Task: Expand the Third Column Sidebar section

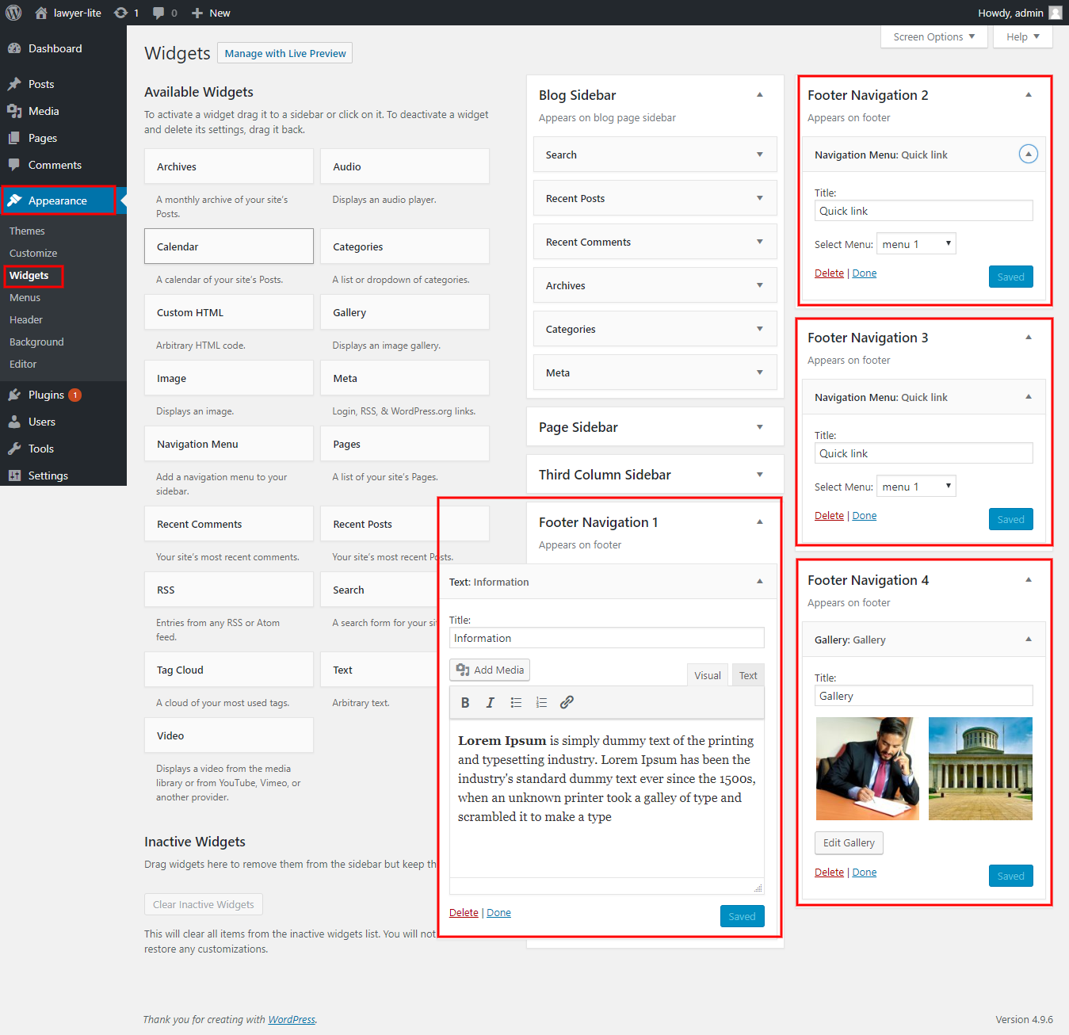Action: tap(759, 475)
